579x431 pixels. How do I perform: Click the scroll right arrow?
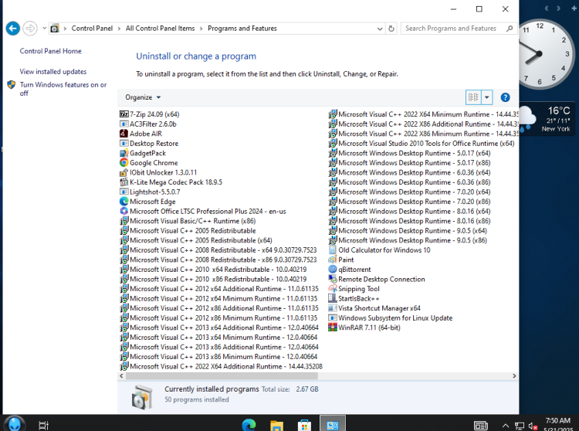pyautogui.click(x=514, y=376)
